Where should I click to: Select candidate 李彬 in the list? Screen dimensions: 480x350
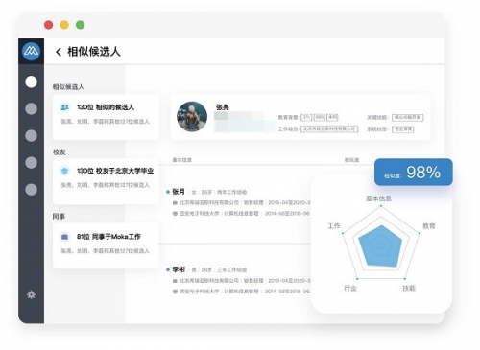[x=179, y=269]
